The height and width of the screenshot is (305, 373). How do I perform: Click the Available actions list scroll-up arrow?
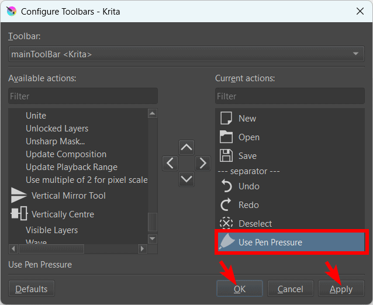tap(153, 113)
